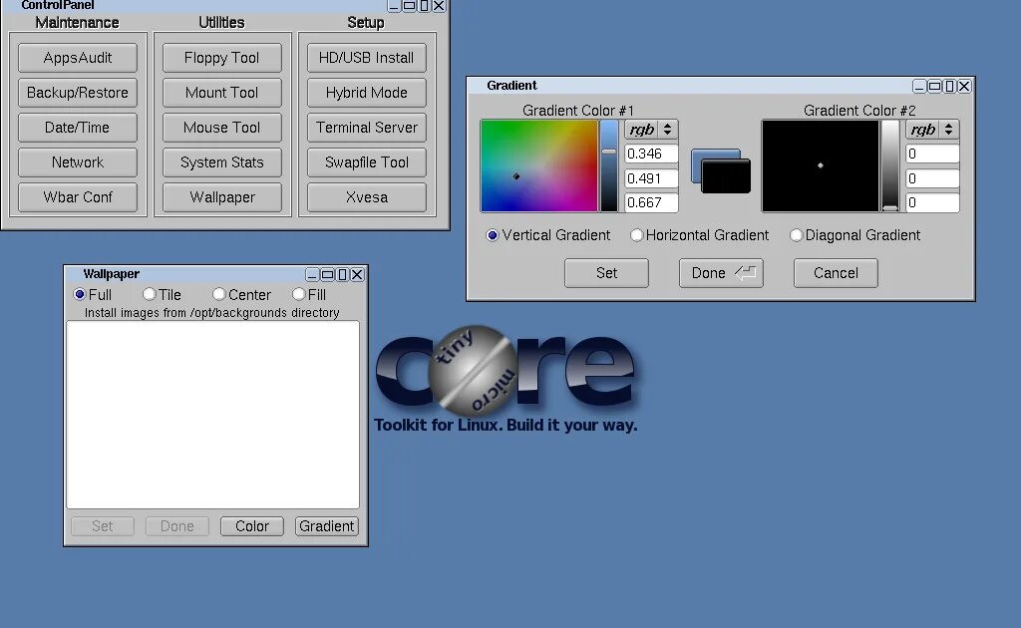Open the Network configuration
The image size is (1021, 628).
click(78, 162)
